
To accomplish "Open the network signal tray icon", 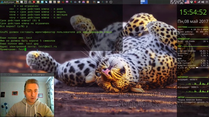I will click(x=199, y=2).
